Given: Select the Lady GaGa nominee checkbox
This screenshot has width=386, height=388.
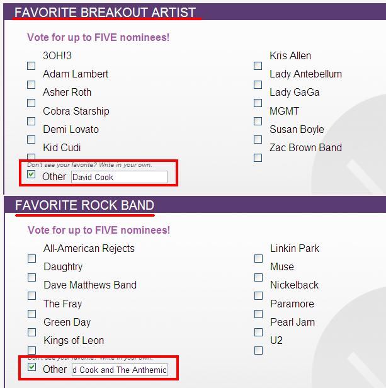Looking at the screenshot, I should coord(258,103).
